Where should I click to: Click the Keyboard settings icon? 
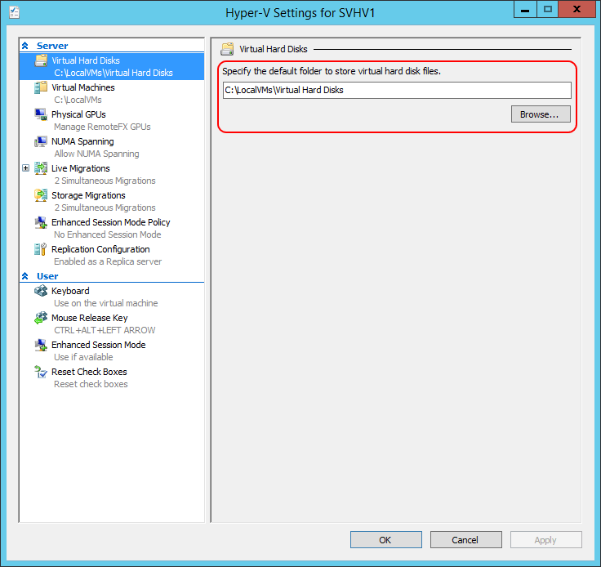pyautogui.click(x=41, y=291)
